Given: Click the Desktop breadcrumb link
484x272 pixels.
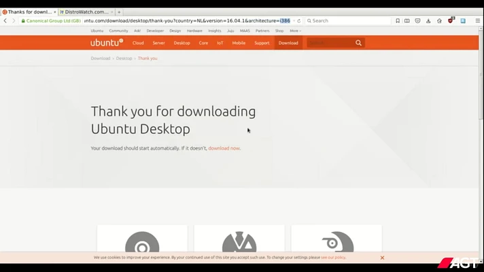Looking at the screenshot, I should [x=124, y=58].
